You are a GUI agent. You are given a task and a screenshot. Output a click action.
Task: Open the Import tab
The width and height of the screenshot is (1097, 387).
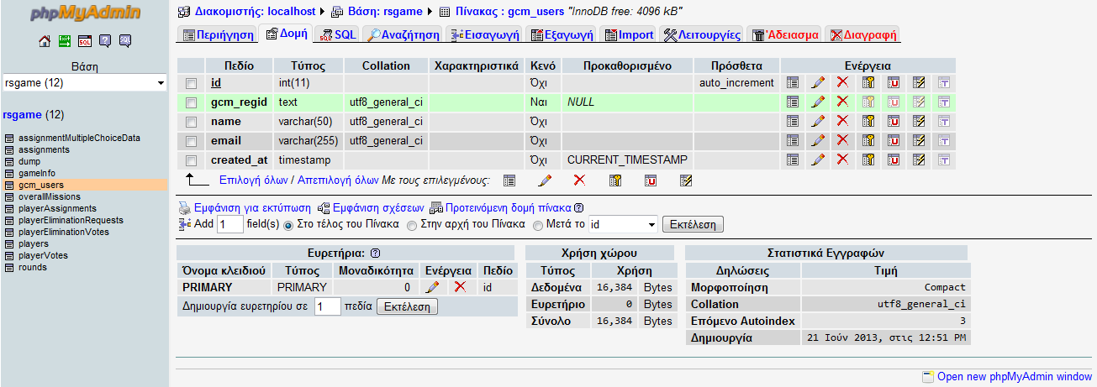629,34
